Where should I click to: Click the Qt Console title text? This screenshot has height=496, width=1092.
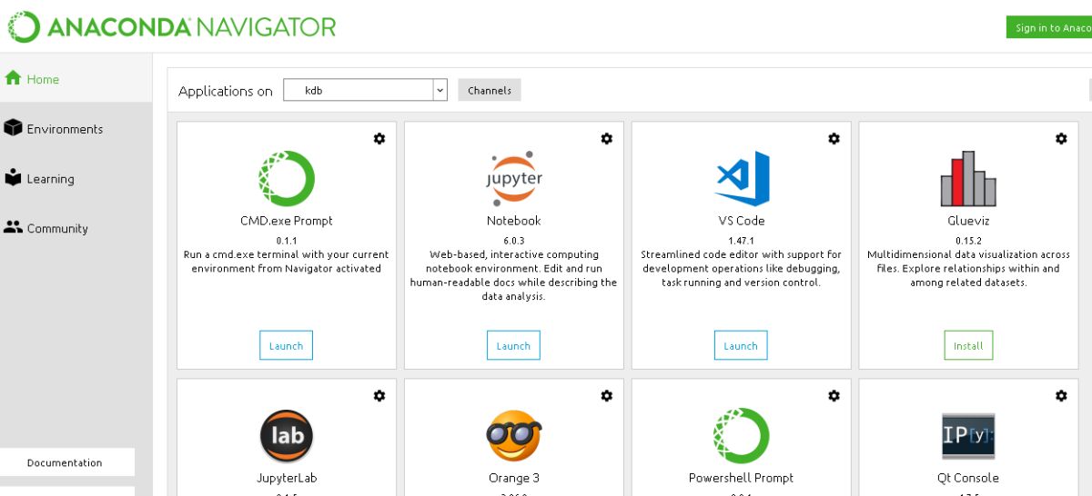pyautogui.click(x=968, y=478)
